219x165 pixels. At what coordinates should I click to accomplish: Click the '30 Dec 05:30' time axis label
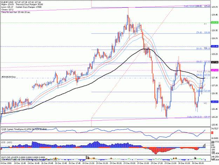(198, 163)
